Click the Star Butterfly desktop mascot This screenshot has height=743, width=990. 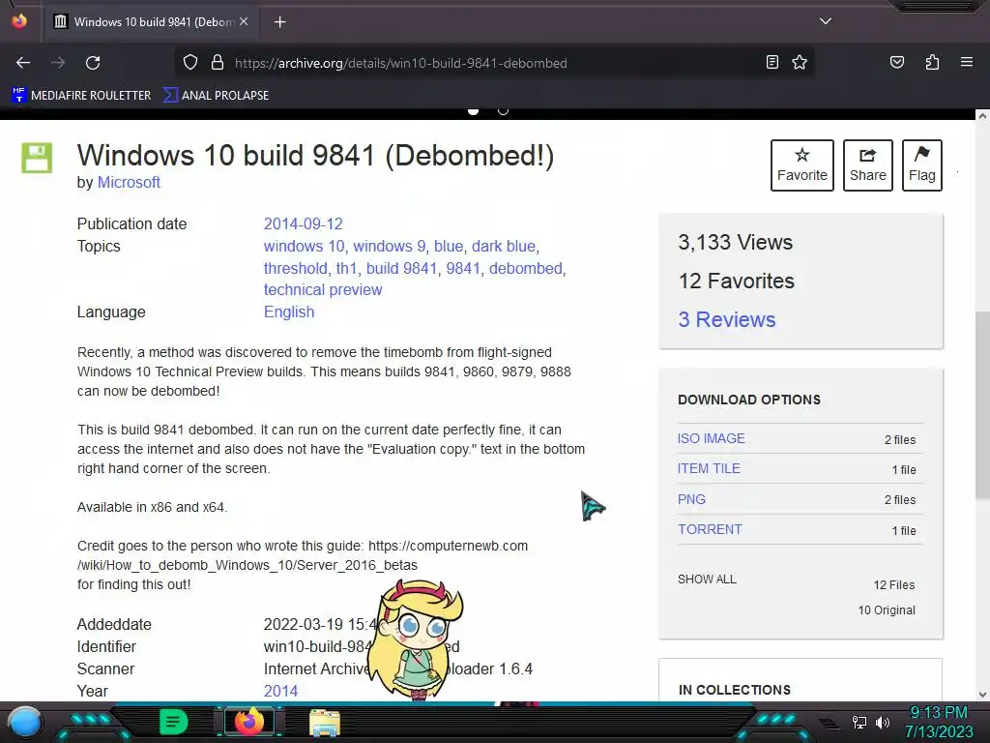click(x=415, y=639)
